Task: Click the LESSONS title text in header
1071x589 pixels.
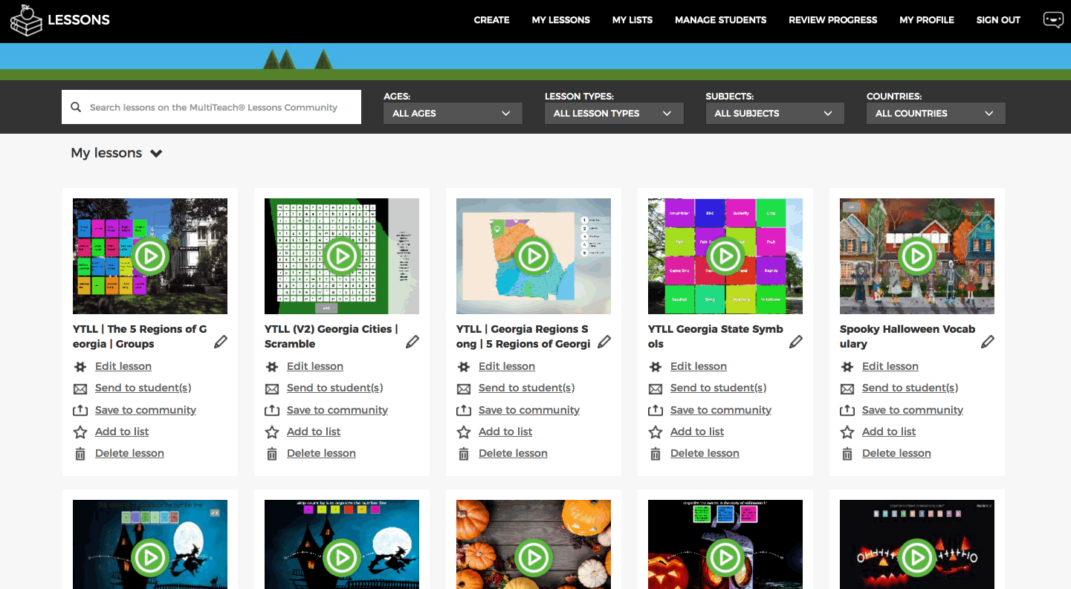Action: point(79,20)
